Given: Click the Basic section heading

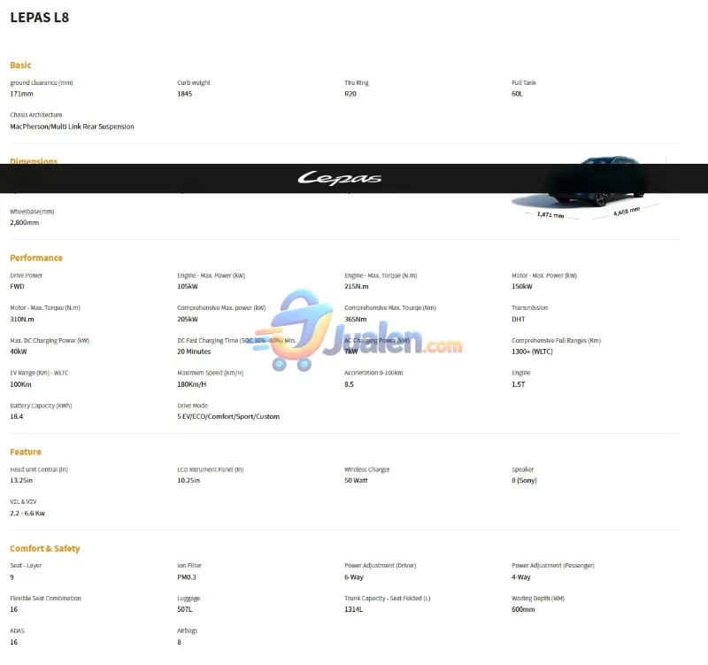Looking at the screenshot, I should (20, 65).
